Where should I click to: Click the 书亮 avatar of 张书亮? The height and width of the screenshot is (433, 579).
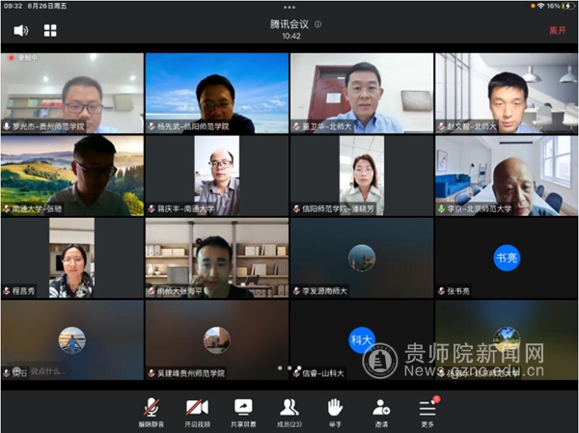tap(507, 257)
